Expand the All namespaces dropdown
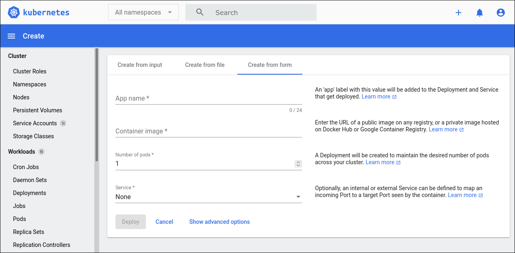Image resolution: width=515 pixels, height=253 pixels. click(143, 13)
